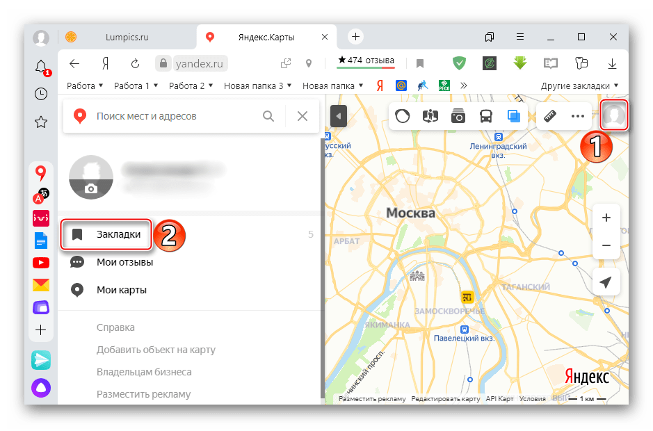Select the ruler distance tool
The width and height of the screenshot is (653, 431).
pos(551,116)
